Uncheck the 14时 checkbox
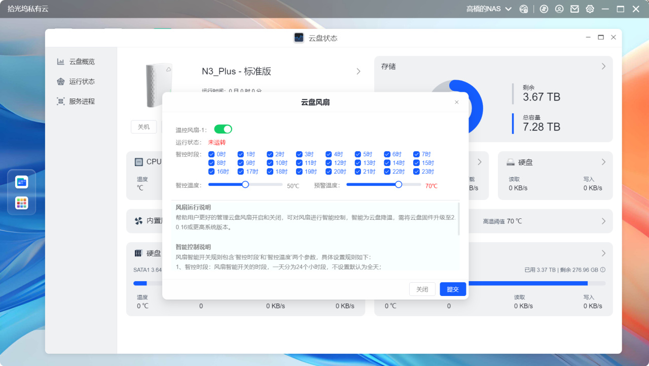Image resolution: width=649 pixels, height=366 pixels. point(387,163)
